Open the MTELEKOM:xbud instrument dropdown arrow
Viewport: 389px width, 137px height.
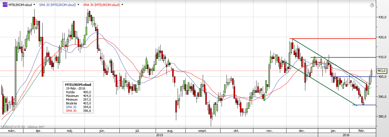35,5
